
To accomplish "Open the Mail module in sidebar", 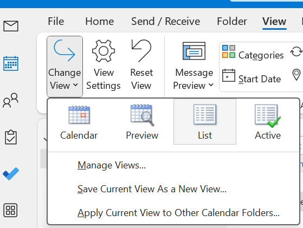I will 11,26.
